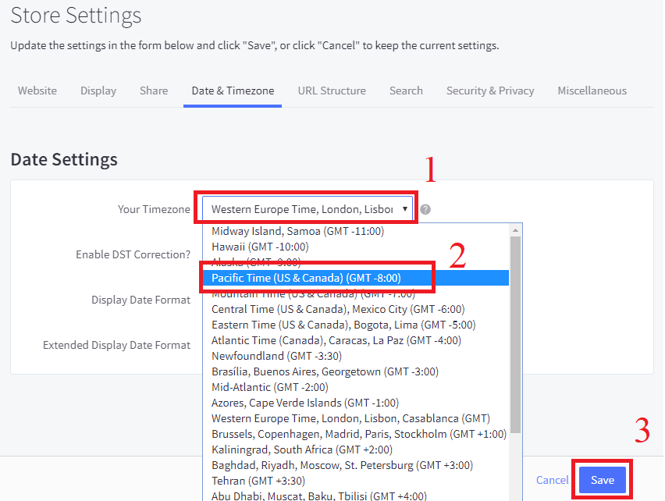665x501 pixels.
Task: Switch to the Display tab
Action: pos(98,91)
